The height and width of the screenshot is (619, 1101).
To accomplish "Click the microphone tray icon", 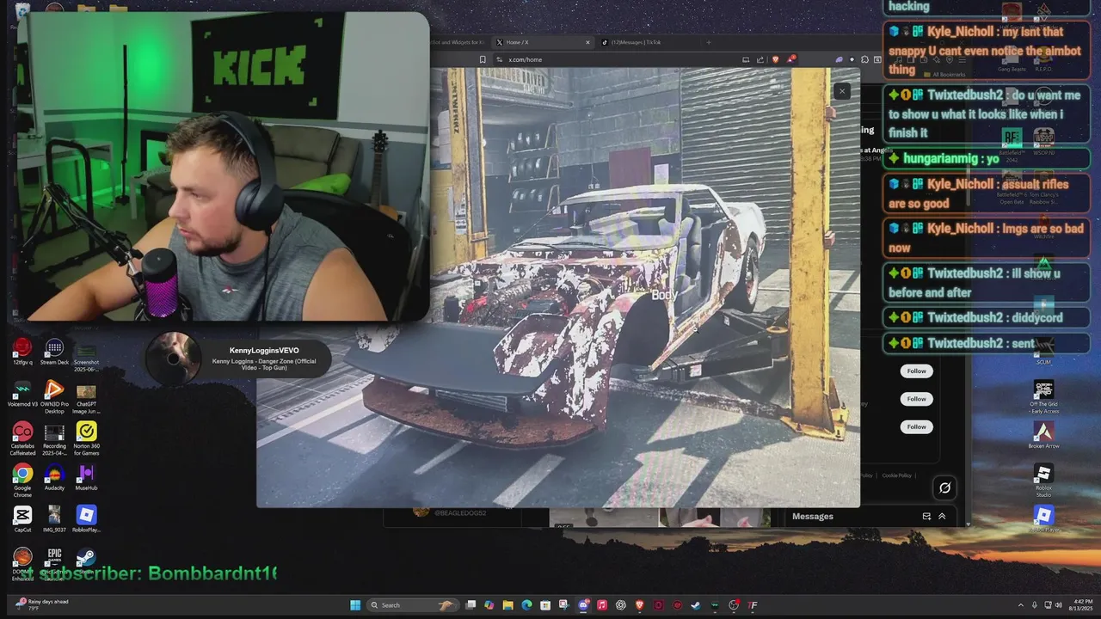I will tap(1035, 605).
